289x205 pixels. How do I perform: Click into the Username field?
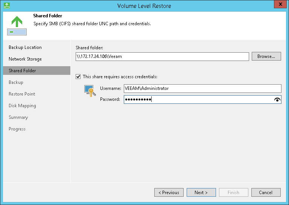click(202, 88)
